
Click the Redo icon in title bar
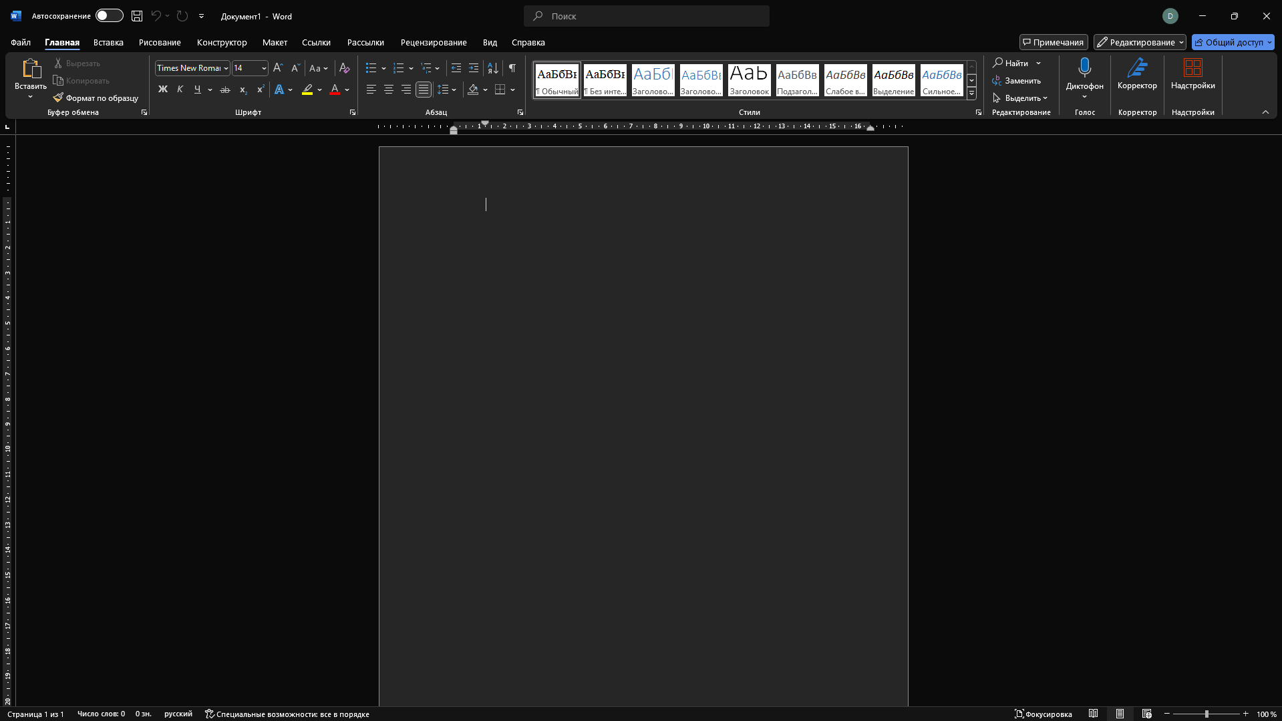pyautogui.click(x=182, y=16)
